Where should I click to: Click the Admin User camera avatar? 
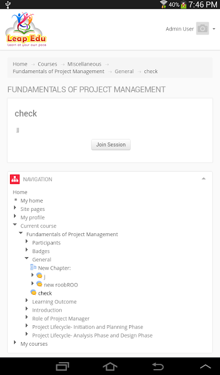[202, 29]
